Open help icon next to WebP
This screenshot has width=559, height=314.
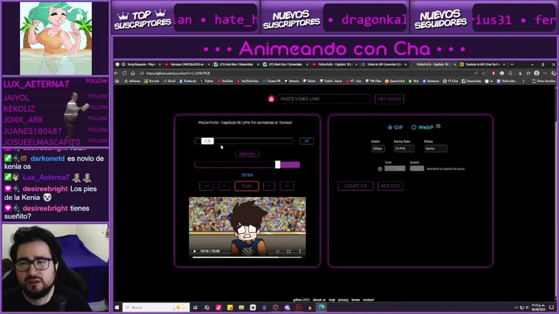pos(438,126)
